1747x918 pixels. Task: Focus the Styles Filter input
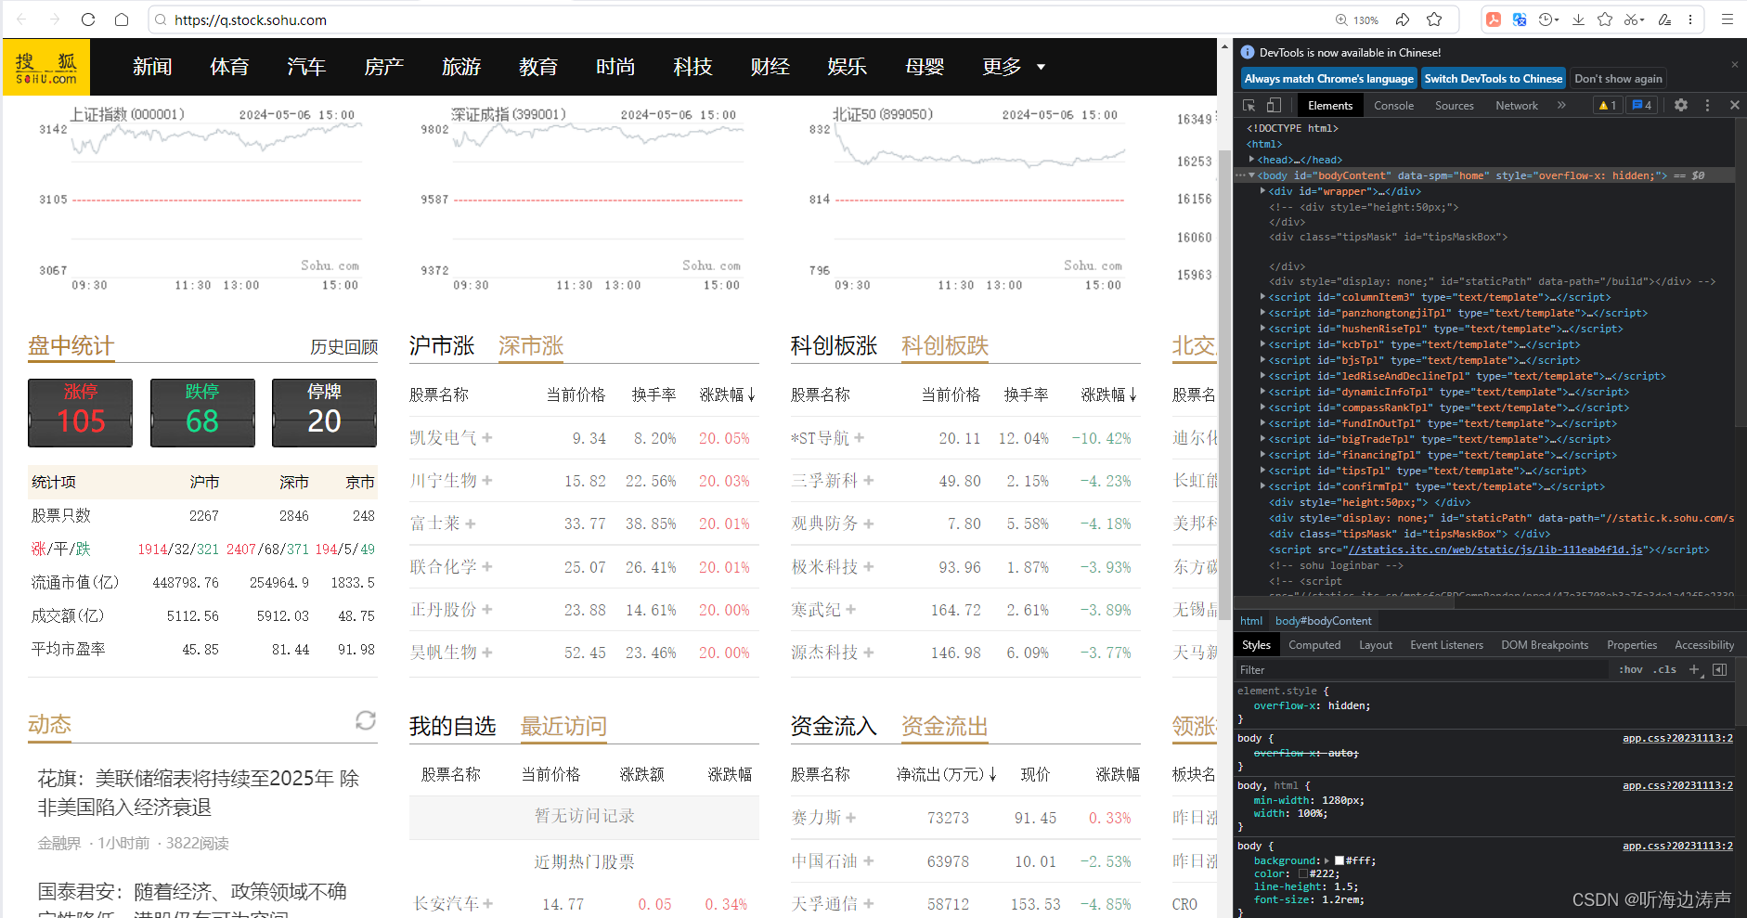pyautogui.click(x=1420, y=669)
